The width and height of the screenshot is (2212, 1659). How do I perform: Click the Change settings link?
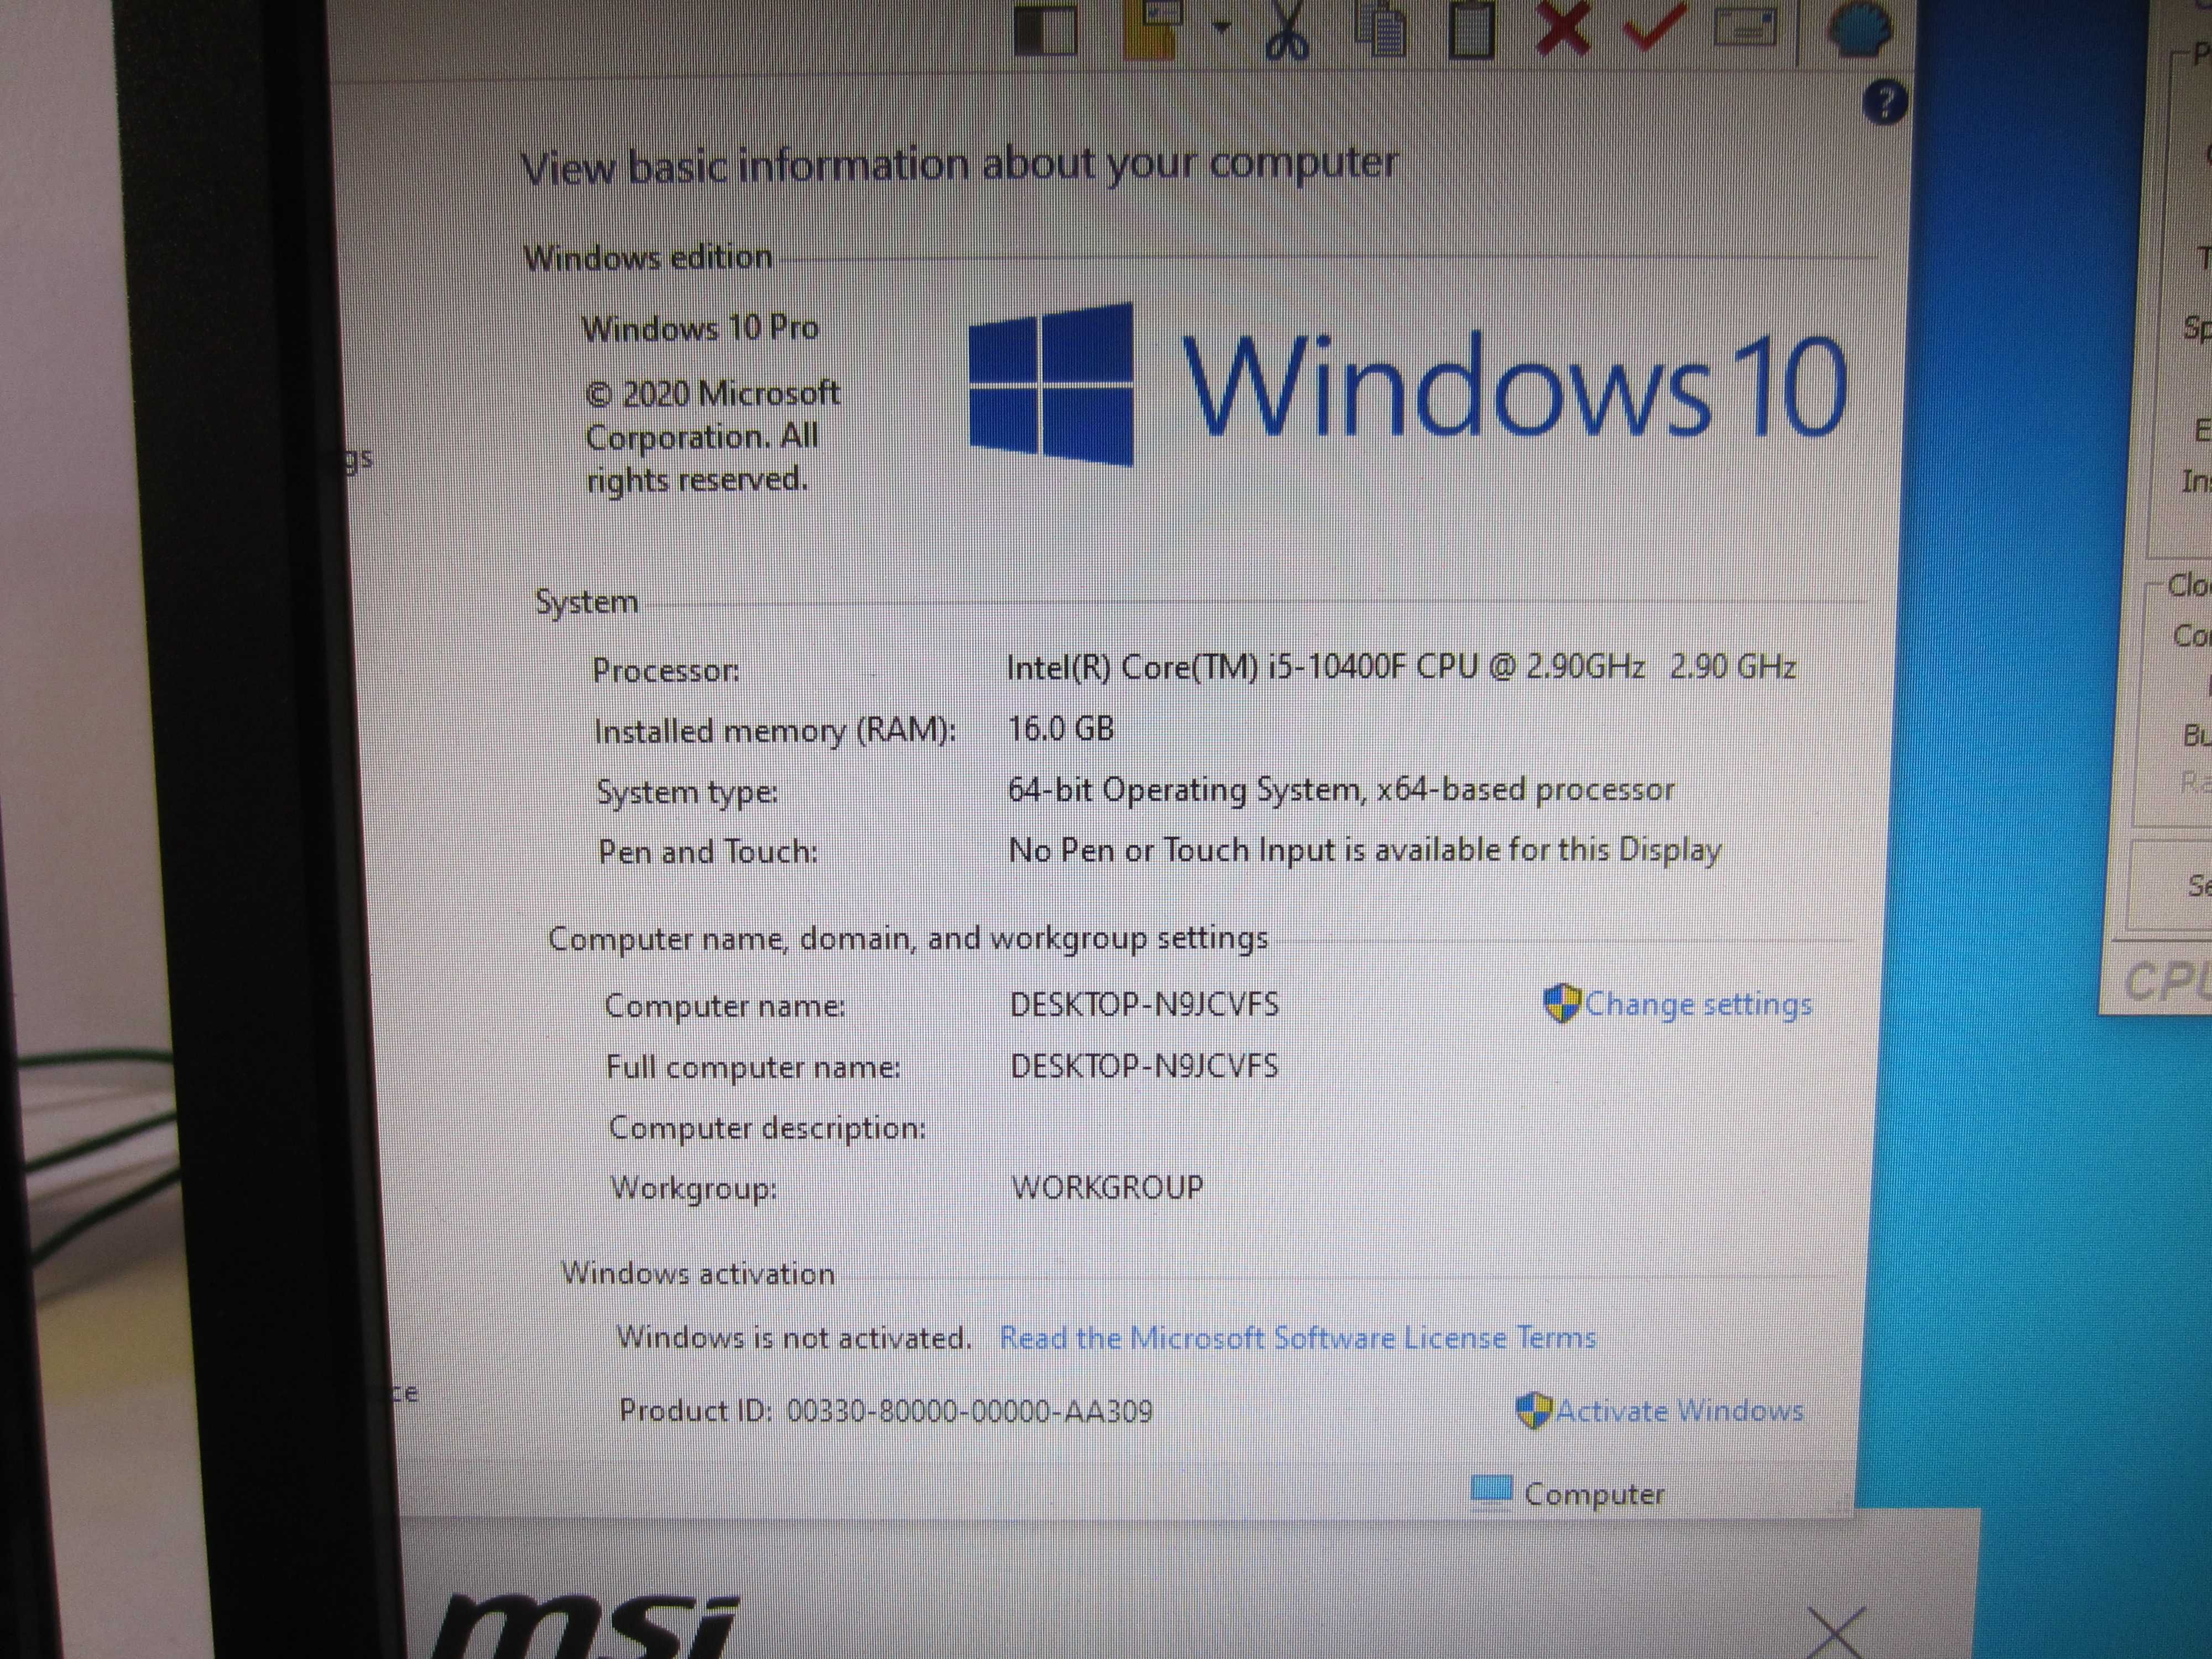coord(1698,1004)
